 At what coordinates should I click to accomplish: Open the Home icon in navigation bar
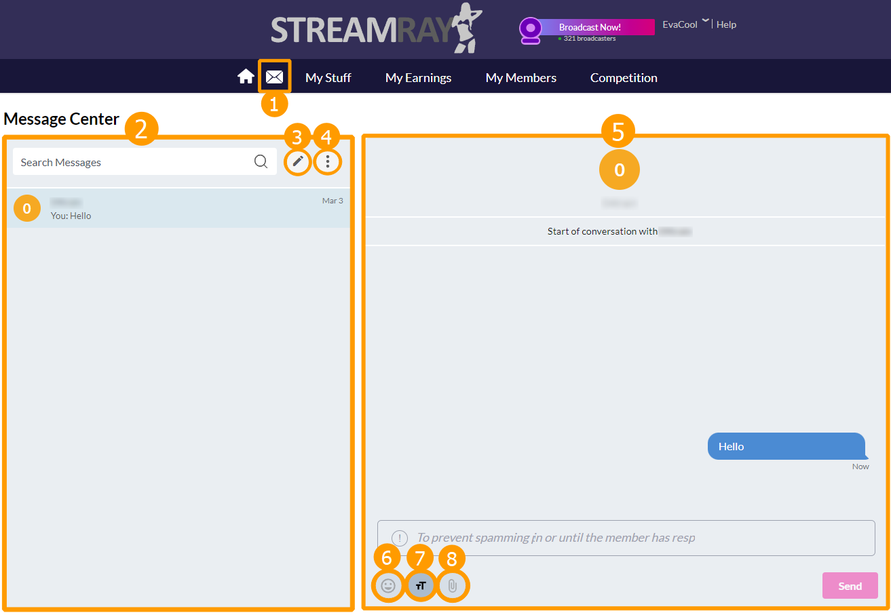point(246,77)
